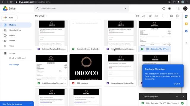
Task: Select OGD | OrozcoGraphics.com file
Action: pyautogui.click(x=51, y=70)
